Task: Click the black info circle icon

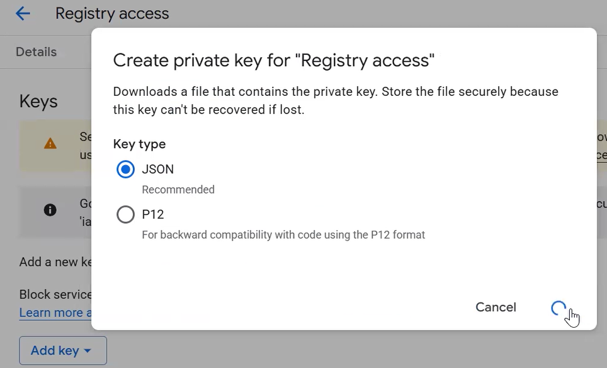Action: tap(50, 210)
